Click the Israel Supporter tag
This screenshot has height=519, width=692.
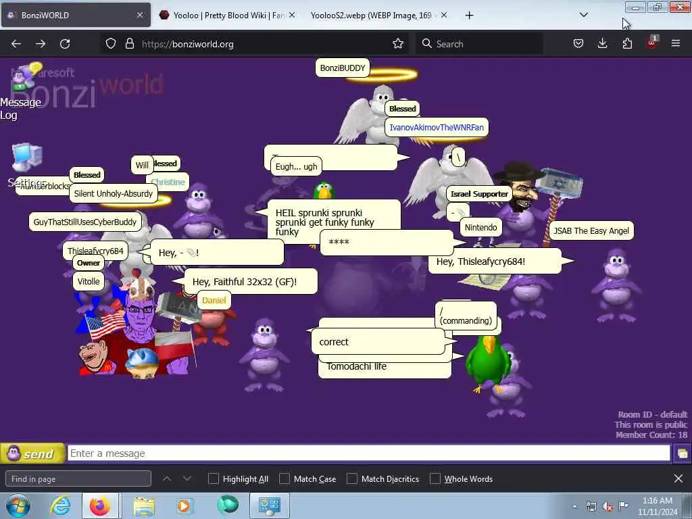479,194
